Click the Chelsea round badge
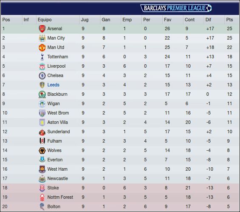The image size is (240, 212). (x=42, y=76)
